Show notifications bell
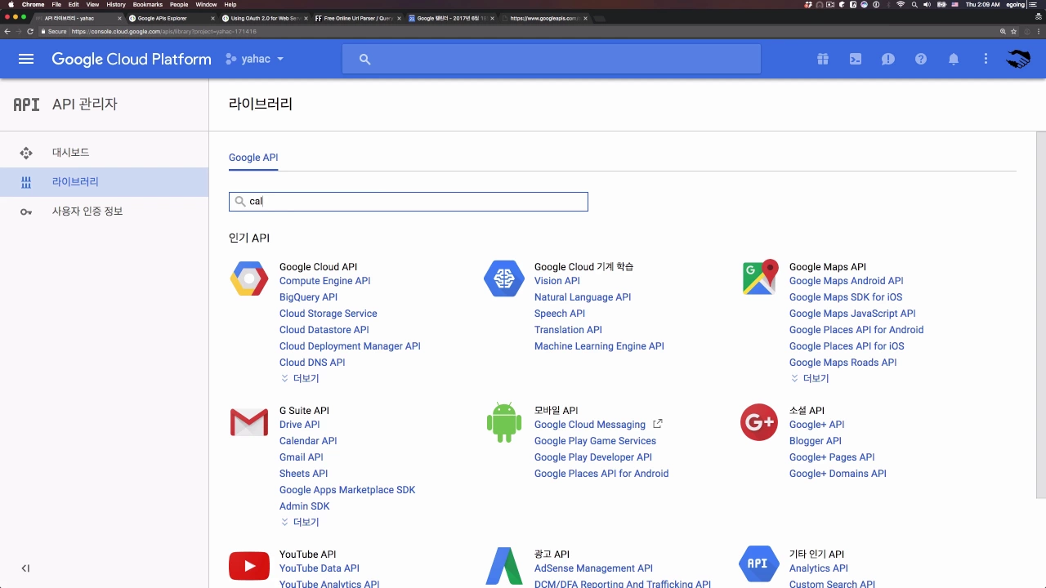 coord(954,59)
